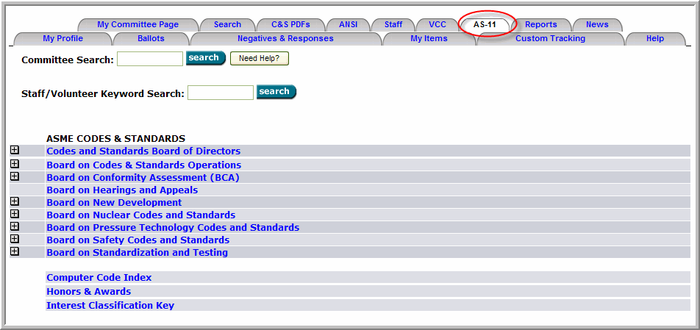700x330 pixels.
Task: Expand Codes and Standards Board of Directors
Action: coord(15,150)
